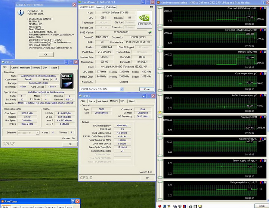Viewport: 269px width, 208px height.
Task: Click magnet icon on Fan speed RPM graph
Action: [x=262, y=117]
